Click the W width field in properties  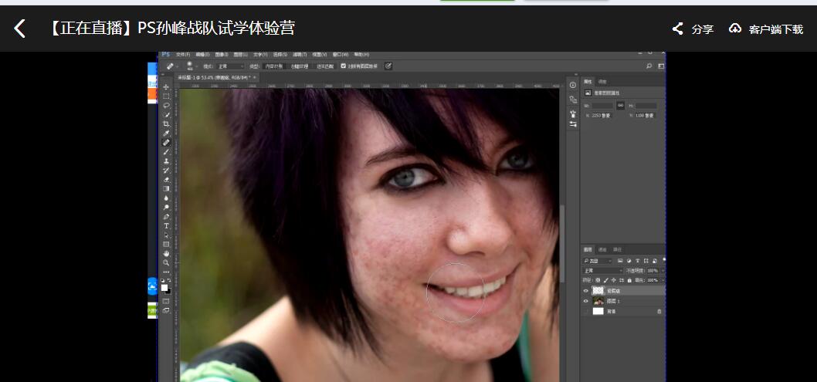coord(602,106)
